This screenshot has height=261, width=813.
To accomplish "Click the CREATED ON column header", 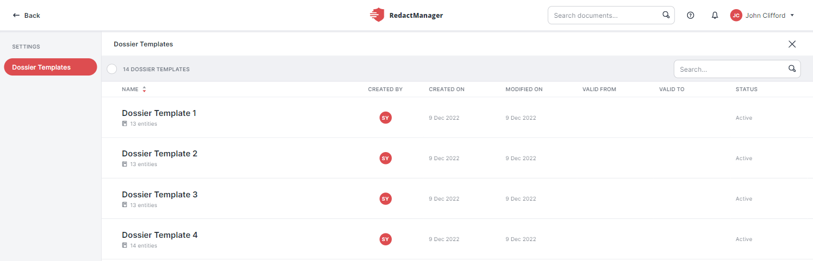I will click(447, 90).
